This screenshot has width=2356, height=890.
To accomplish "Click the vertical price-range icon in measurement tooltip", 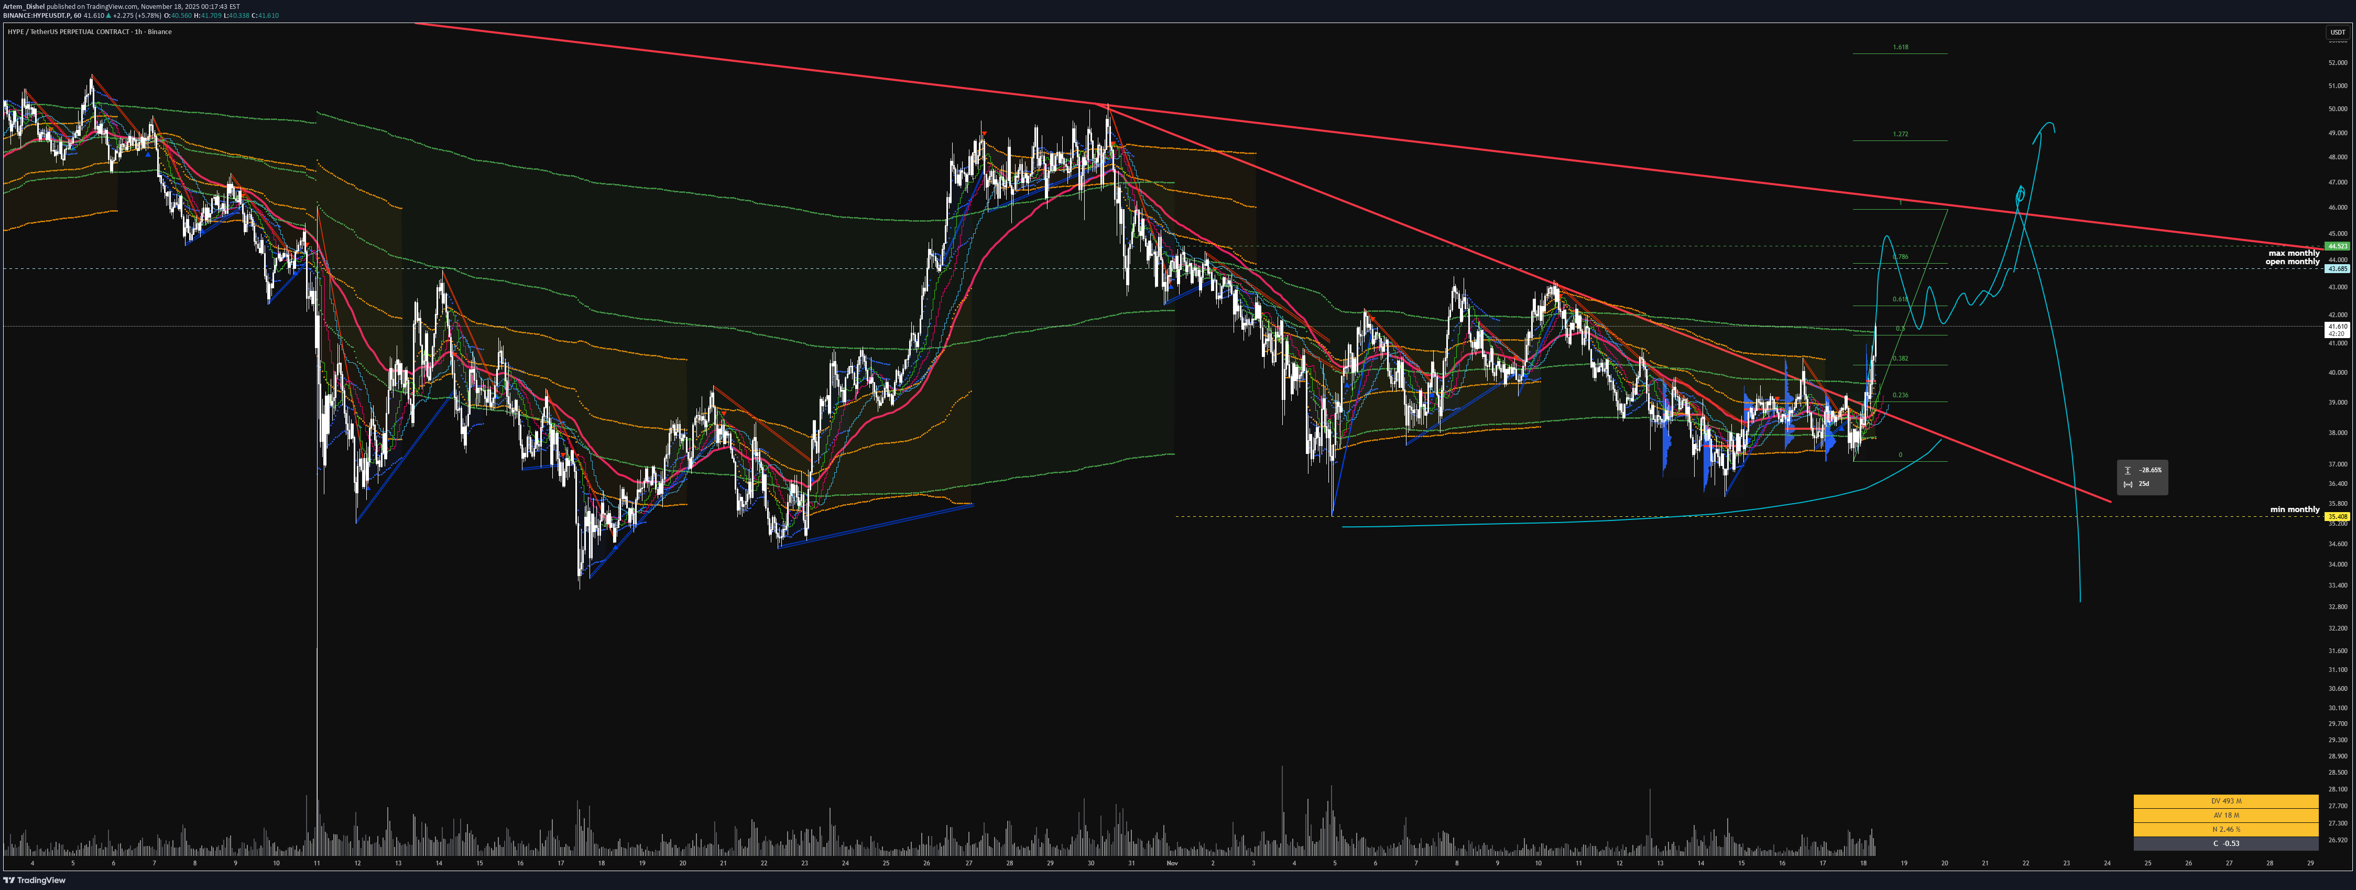I will click(2128, 470).
